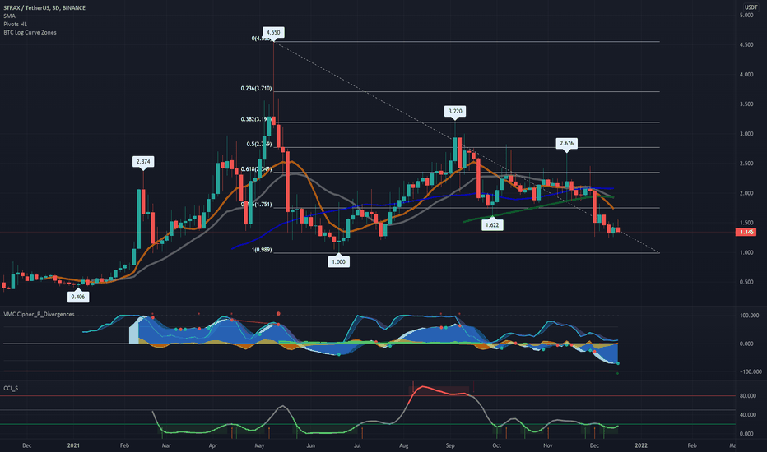Click the Sep label on time axis
Image resolution: width=767 pixels, height=452 pixels.
(450, 445)
